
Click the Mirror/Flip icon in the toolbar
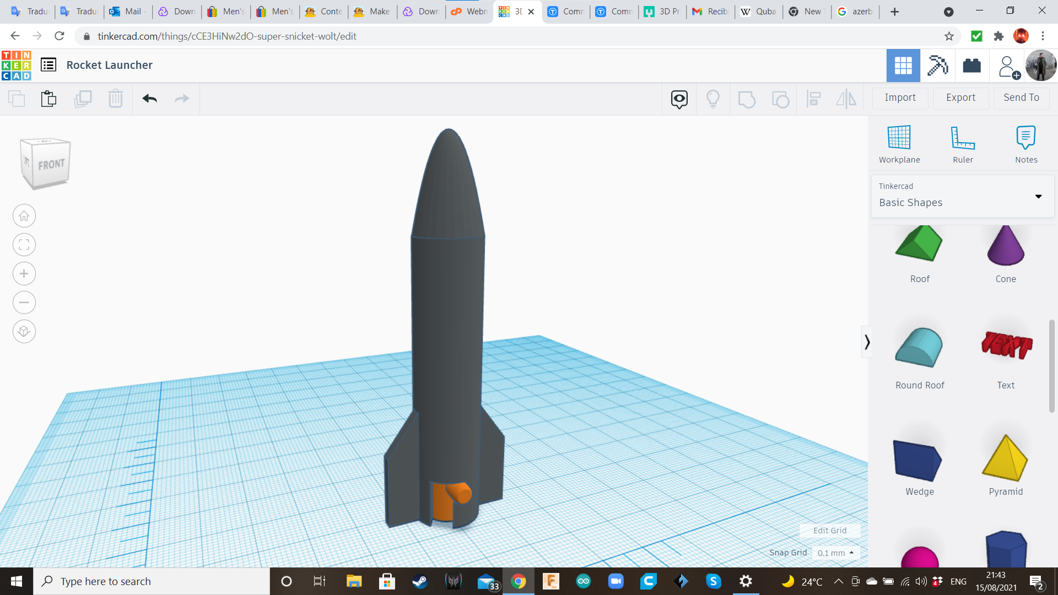click(x=846, y=99)
